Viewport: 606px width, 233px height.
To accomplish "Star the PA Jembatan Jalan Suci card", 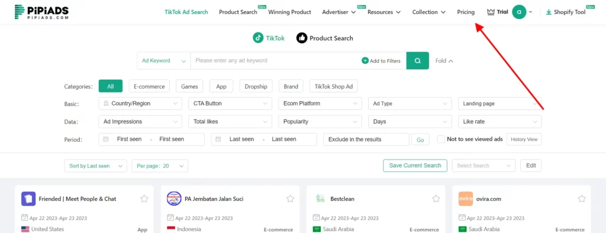I will coord(290,199).
